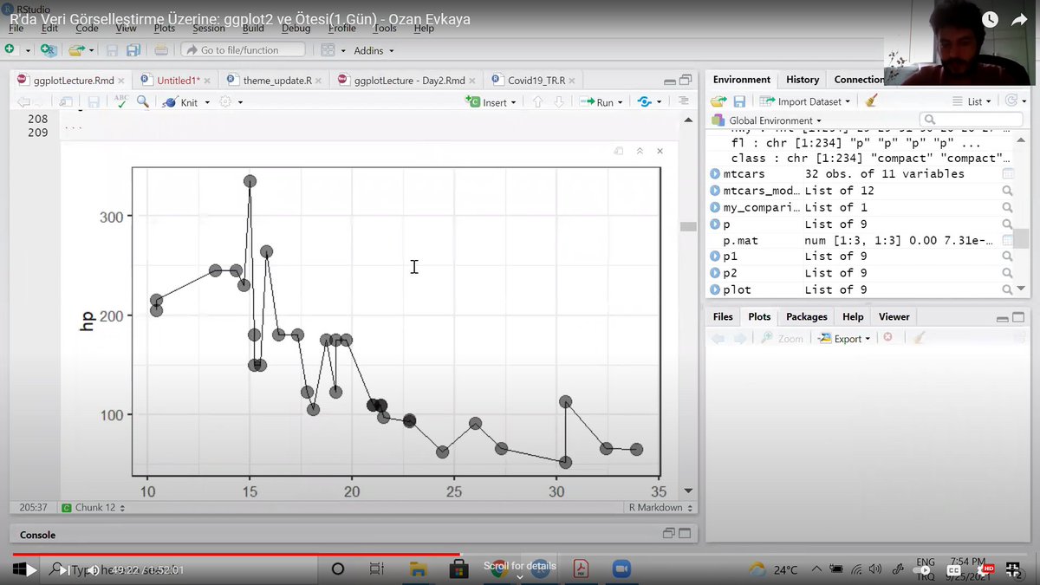
Task: View p.mat with its table icon
Action: tap(1007, 240)
